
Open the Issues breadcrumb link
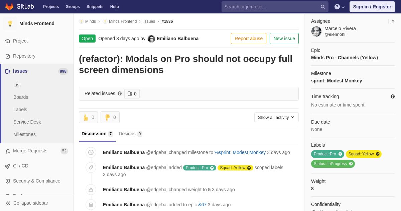149,21
